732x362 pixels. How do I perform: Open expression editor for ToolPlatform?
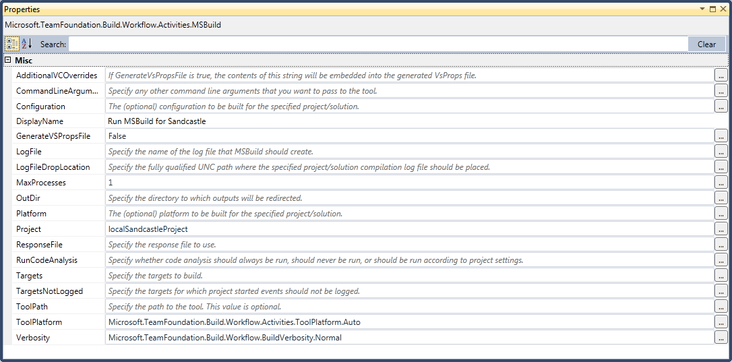pyautogui.click(x=721, y=322)
